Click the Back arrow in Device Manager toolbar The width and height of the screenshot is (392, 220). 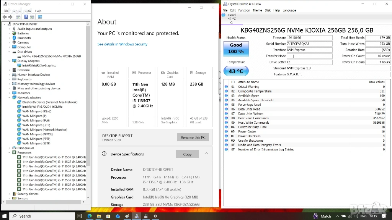4,17
